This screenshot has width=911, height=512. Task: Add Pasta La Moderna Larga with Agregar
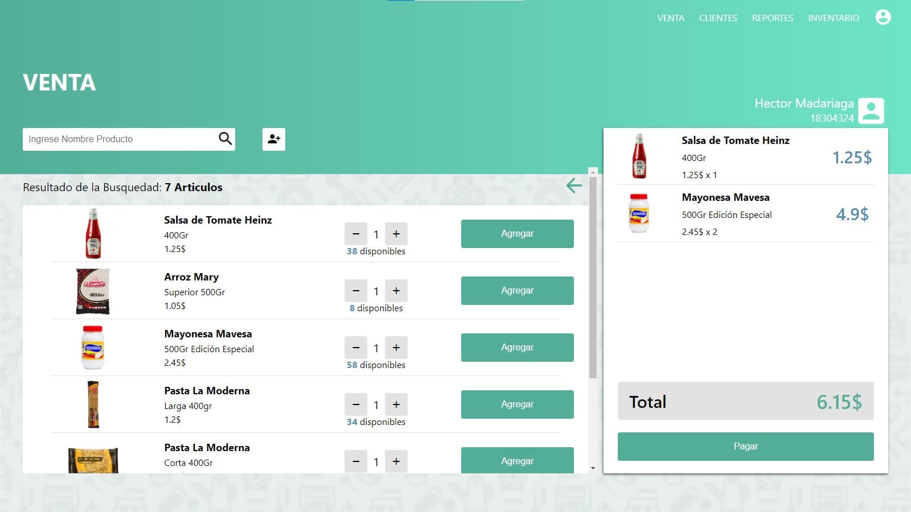pos(518,404)
